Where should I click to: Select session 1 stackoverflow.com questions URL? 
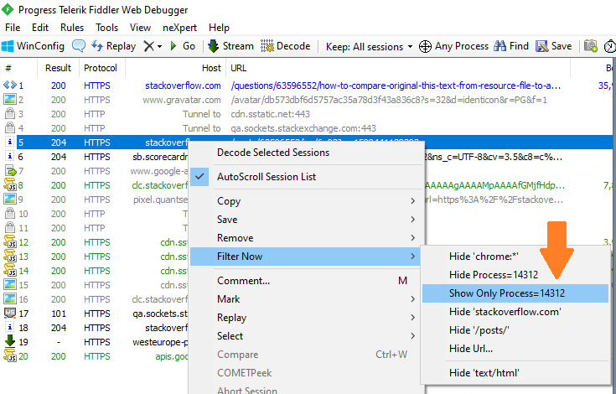point(396,86)
